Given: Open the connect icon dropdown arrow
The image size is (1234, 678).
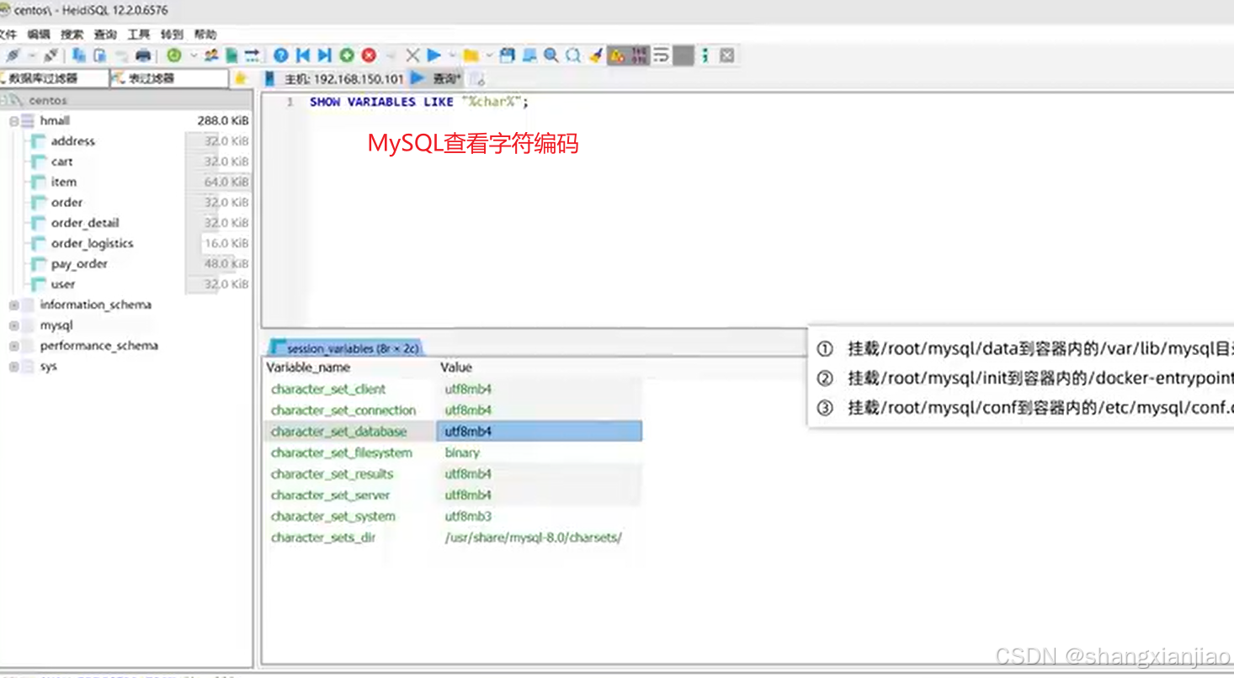Looking at the screenshot, I should click(32, 55).
